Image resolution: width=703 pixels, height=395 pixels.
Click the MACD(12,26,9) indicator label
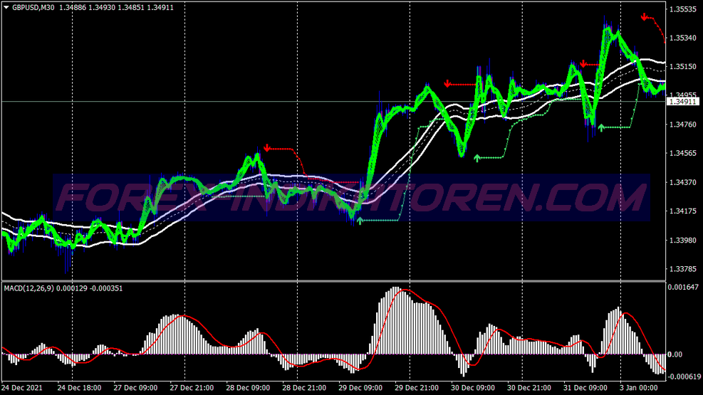(x=29, y=288)
